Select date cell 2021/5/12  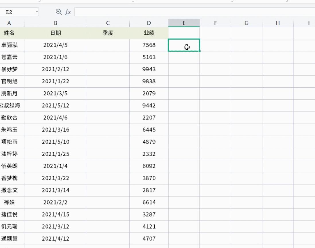[55, 106]
